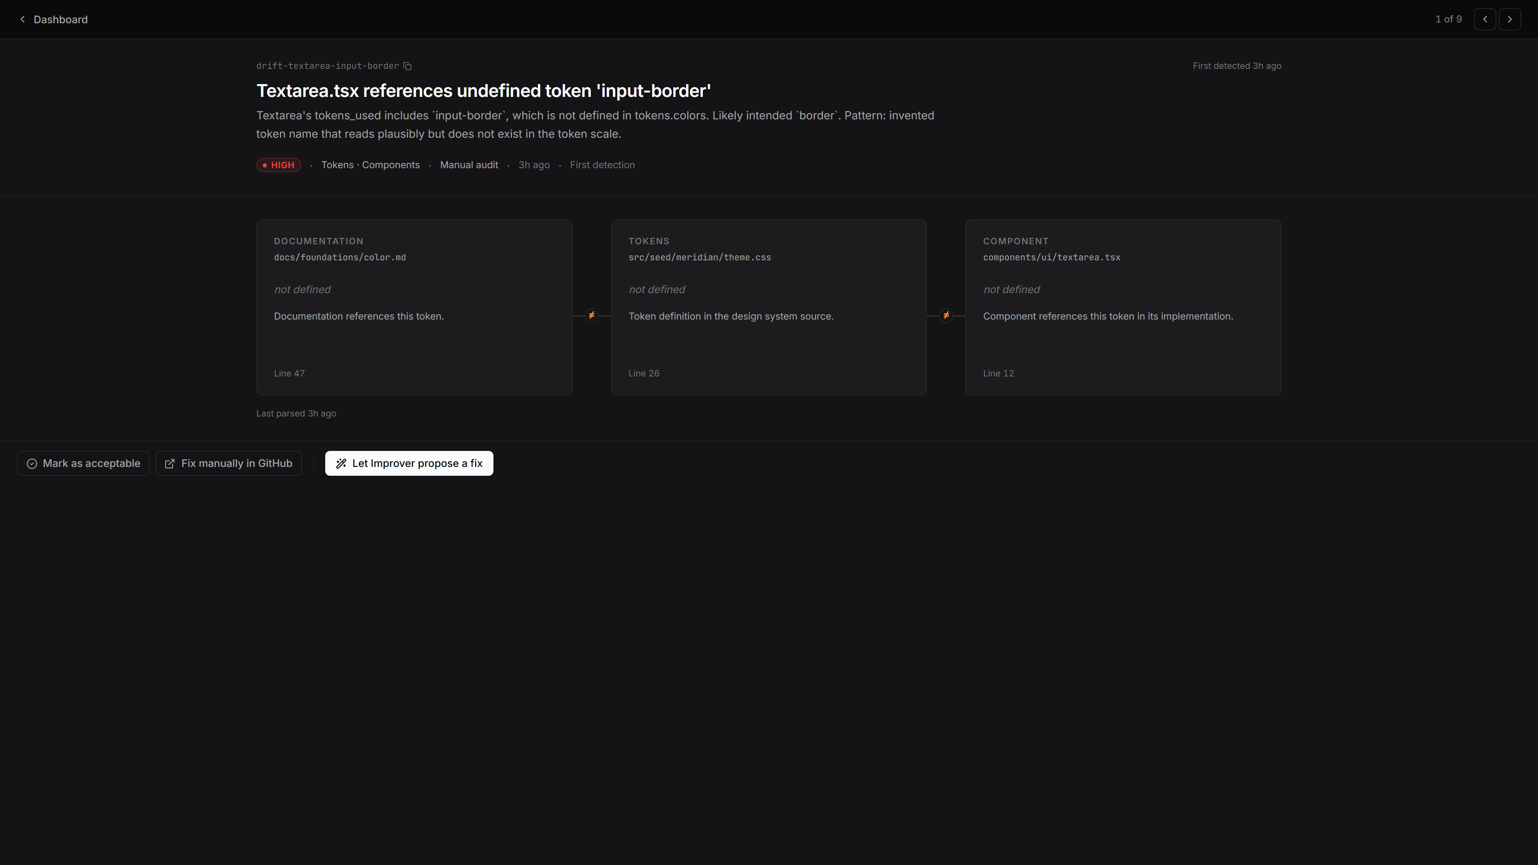This screenshot has height=865, width=1538.
Task: Click the TOKENS card heading
Action: (649, 241)
